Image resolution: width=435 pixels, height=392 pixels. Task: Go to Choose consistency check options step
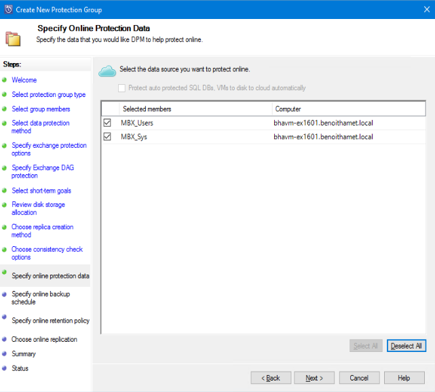[x=47, y=253]
